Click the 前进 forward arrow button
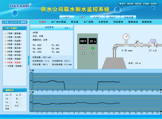Screen dimensions: 162x119 138,4
